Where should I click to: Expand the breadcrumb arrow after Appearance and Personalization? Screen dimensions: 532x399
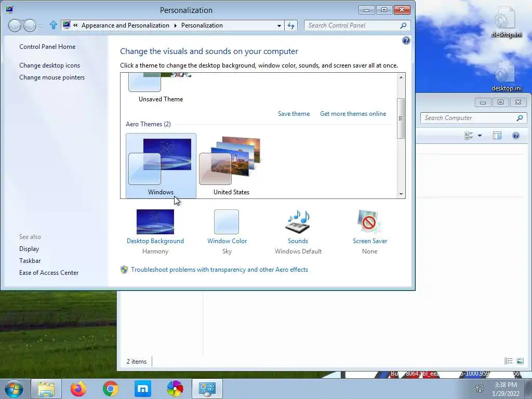[176, 25]
